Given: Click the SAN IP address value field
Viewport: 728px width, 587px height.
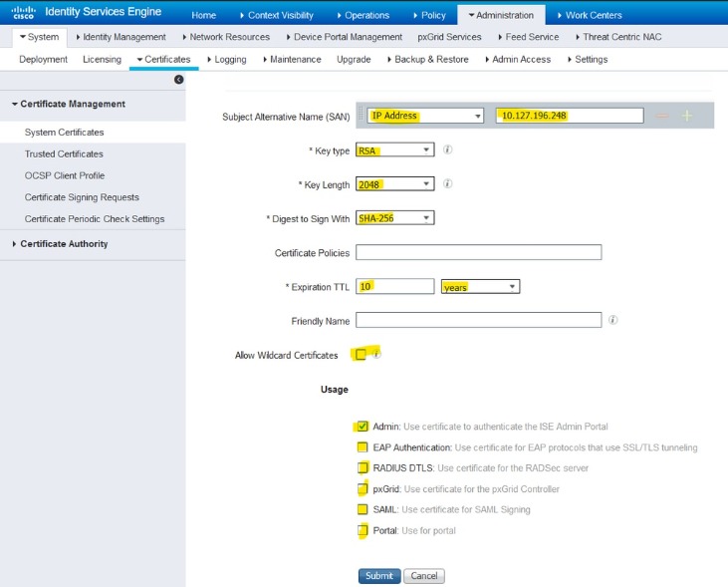Looking at the screenshot, I should point(570,116).
